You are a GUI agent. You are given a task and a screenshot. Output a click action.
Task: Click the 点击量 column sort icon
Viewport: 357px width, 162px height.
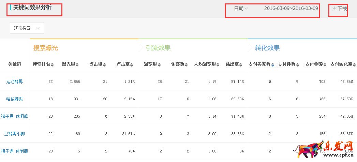click(x=105, y=64)
